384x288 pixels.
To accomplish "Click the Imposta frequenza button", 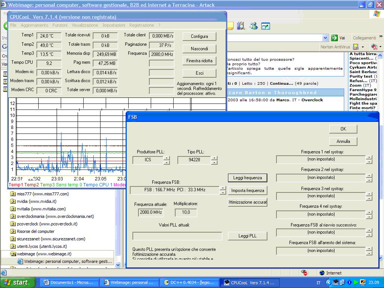I will tap(247, 190).
